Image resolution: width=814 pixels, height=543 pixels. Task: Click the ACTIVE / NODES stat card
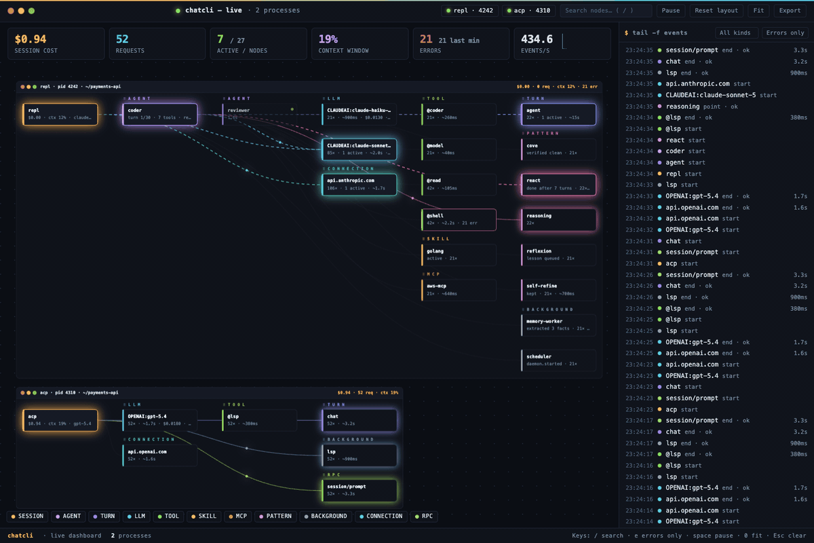tap(258, 43)
